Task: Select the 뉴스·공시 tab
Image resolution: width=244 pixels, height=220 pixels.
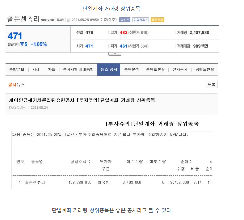Action: pos(109,69)
